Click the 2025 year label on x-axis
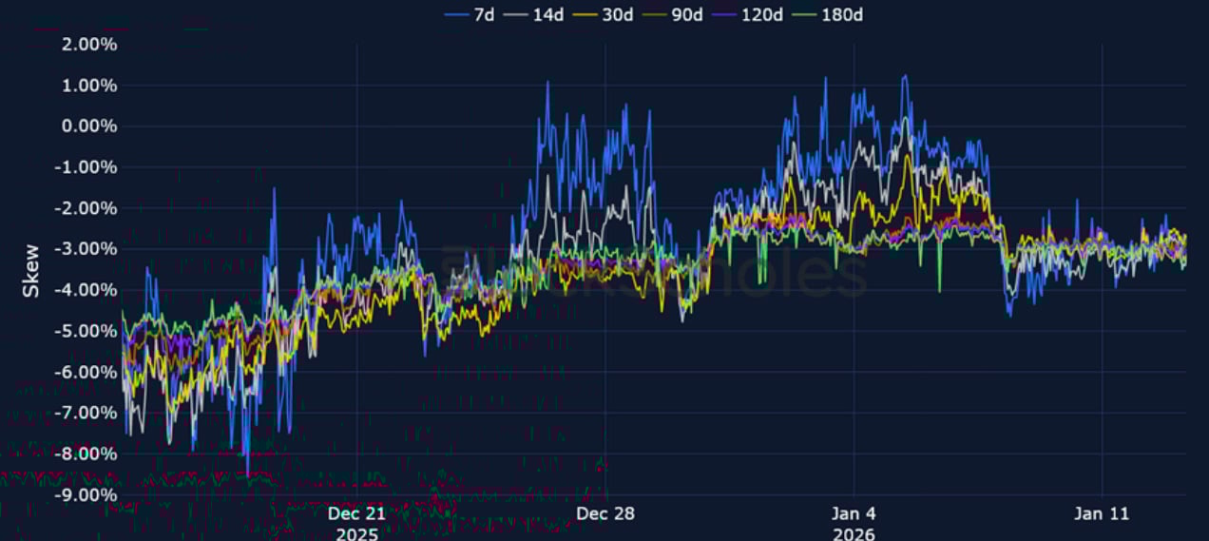 [356, 533]
